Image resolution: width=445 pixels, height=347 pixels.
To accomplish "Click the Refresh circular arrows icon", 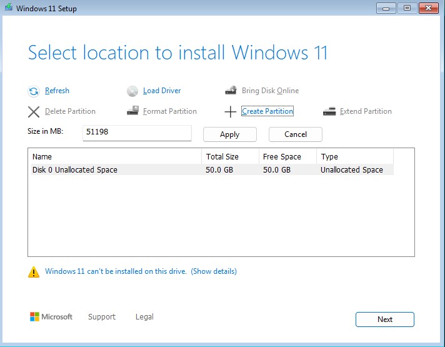I will pyautogui.click(x=34, y=91).
